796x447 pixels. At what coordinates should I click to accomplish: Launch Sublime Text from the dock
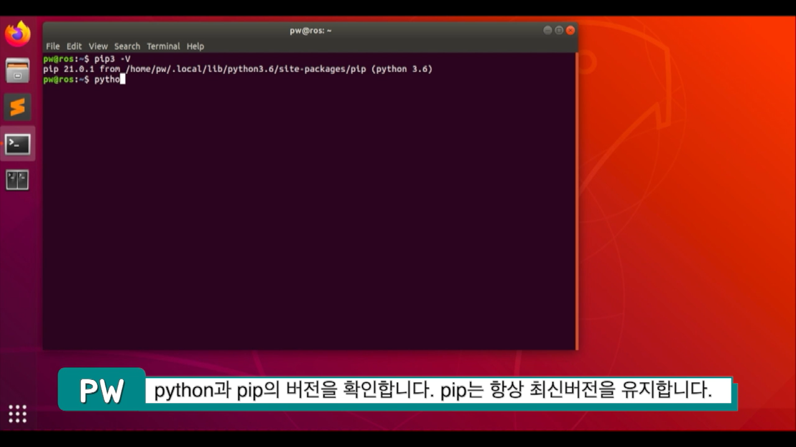click(17, 107)
